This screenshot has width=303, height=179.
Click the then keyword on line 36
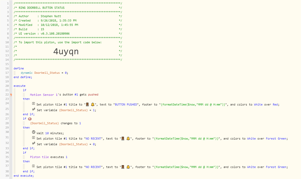click(26, 162)
